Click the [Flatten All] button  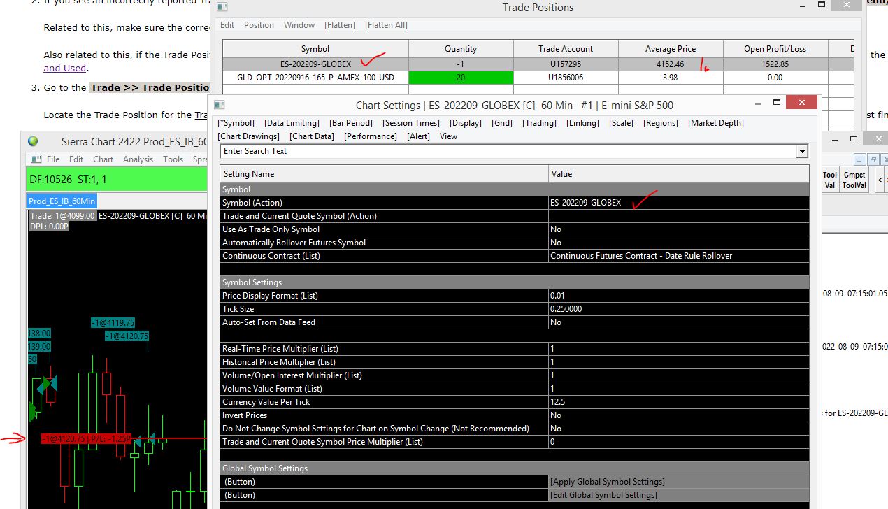point(386,25)
